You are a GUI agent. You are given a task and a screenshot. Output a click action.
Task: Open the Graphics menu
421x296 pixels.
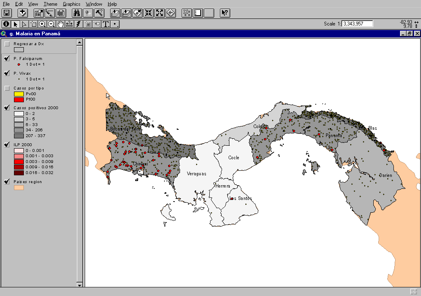click(71, 4)
